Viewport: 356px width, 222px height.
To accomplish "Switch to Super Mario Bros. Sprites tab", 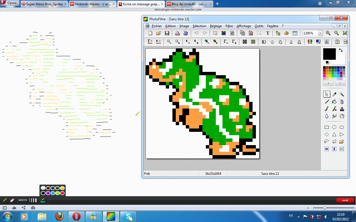I will [44, 4].
